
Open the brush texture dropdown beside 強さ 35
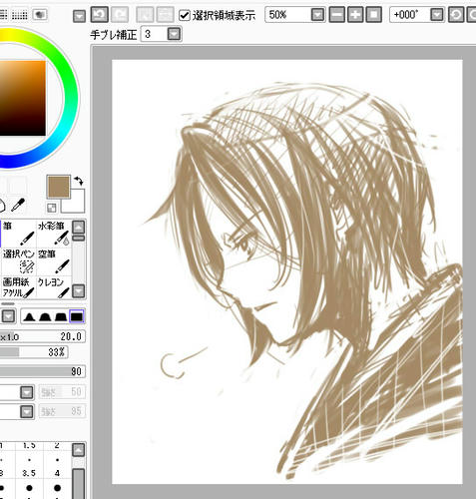[27, 412]
